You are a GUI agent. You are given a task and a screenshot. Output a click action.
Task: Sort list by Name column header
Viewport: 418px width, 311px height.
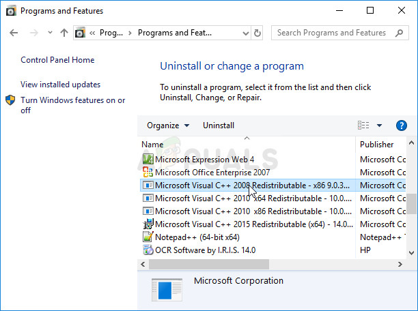click(152, 145)
